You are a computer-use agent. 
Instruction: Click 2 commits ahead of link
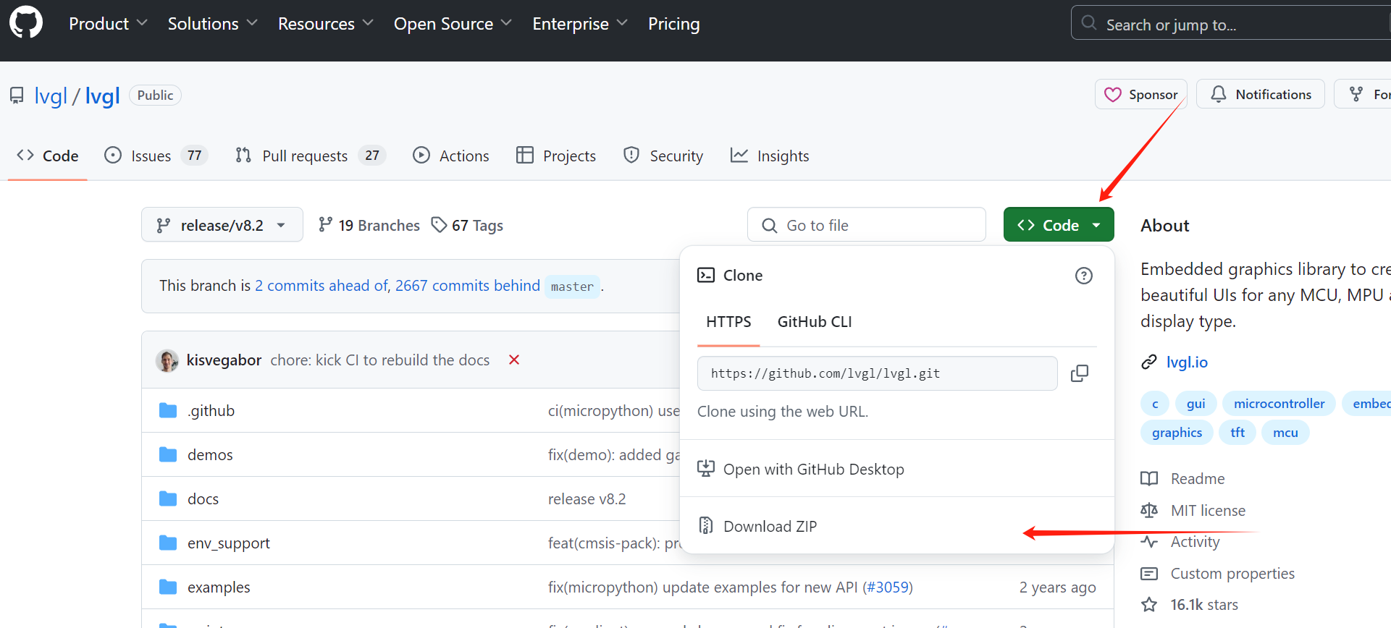pos(322,286)
